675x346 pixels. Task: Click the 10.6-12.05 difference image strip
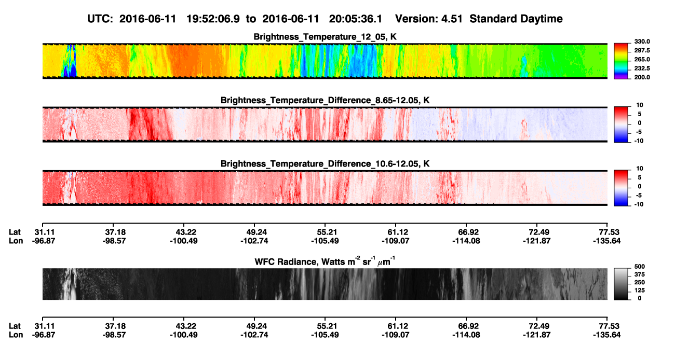(325, 188)
